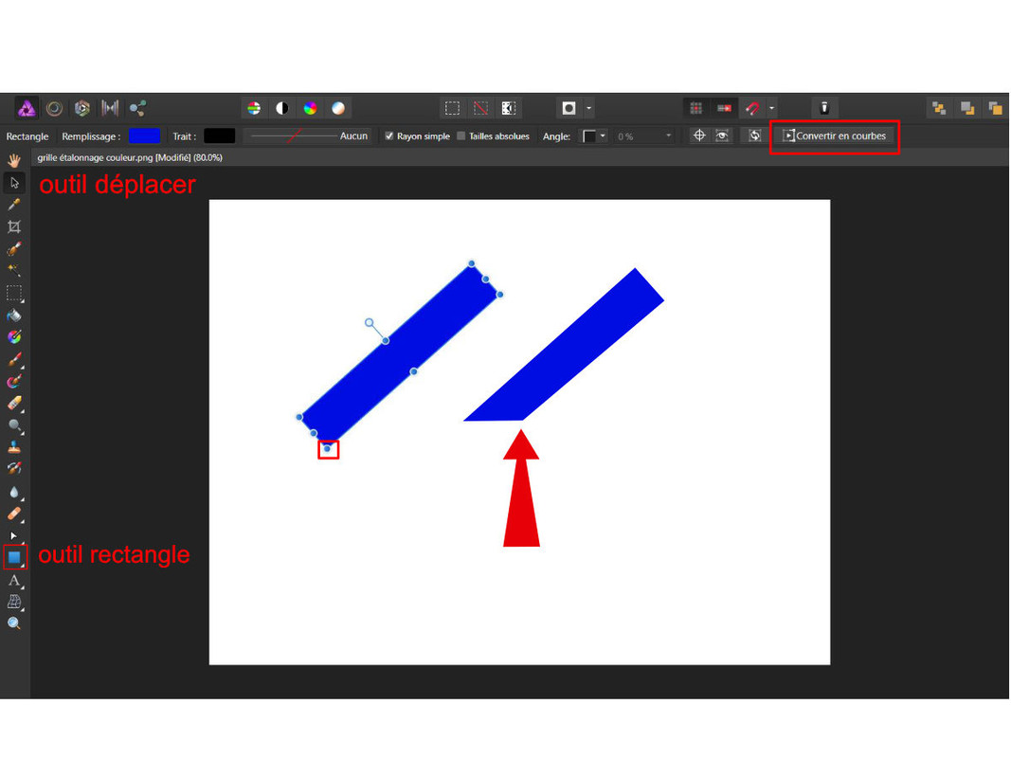Select the Mesh Warp tool
This screenshot has height=758, width=1011.
tap(14, 602)
